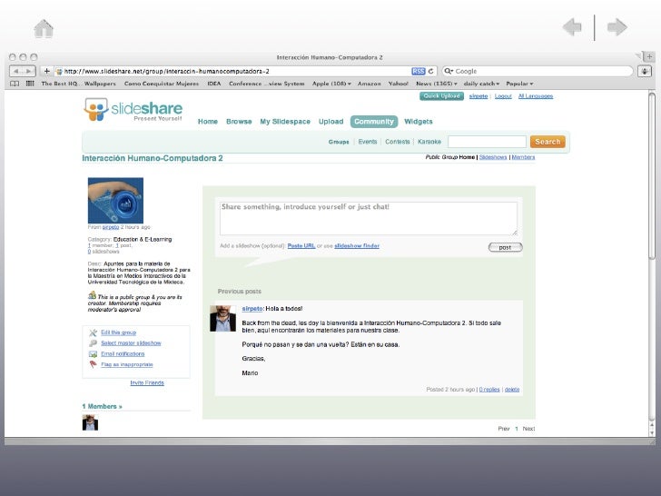Image resolution: width=661 pixels, height=496 pixels.
Task: Click the member avatar under Members
Action: tap(90, 422)
